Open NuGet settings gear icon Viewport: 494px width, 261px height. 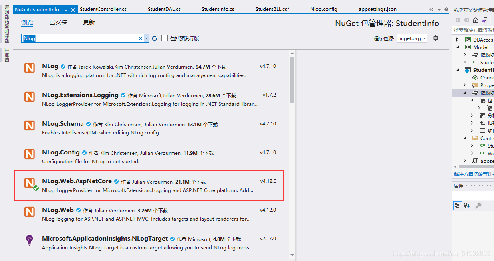point(436,38)
